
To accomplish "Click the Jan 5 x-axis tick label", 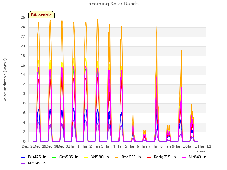I will point(122,146).
